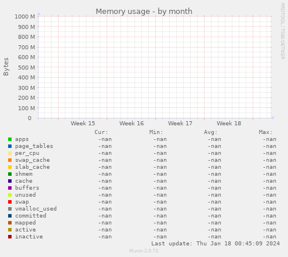288x257 pixels.
Task: Select the 'buffers' legend label
Action: coord(27,188)
